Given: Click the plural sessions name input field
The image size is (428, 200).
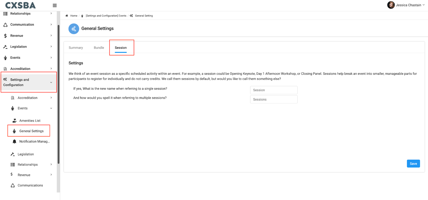Looking at the screenshot, I should coord(274,99).
